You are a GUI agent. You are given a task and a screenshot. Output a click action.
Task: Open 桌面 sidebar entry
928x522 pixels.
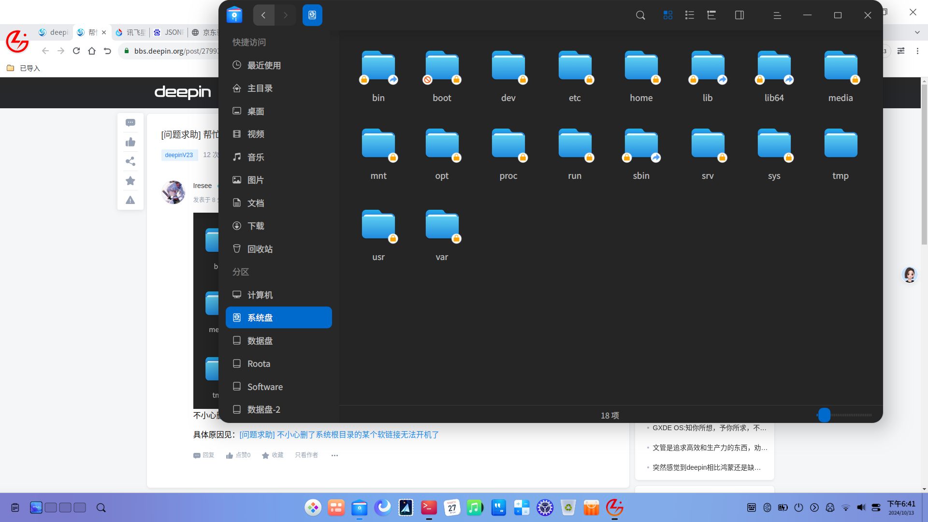coord(279,111)
